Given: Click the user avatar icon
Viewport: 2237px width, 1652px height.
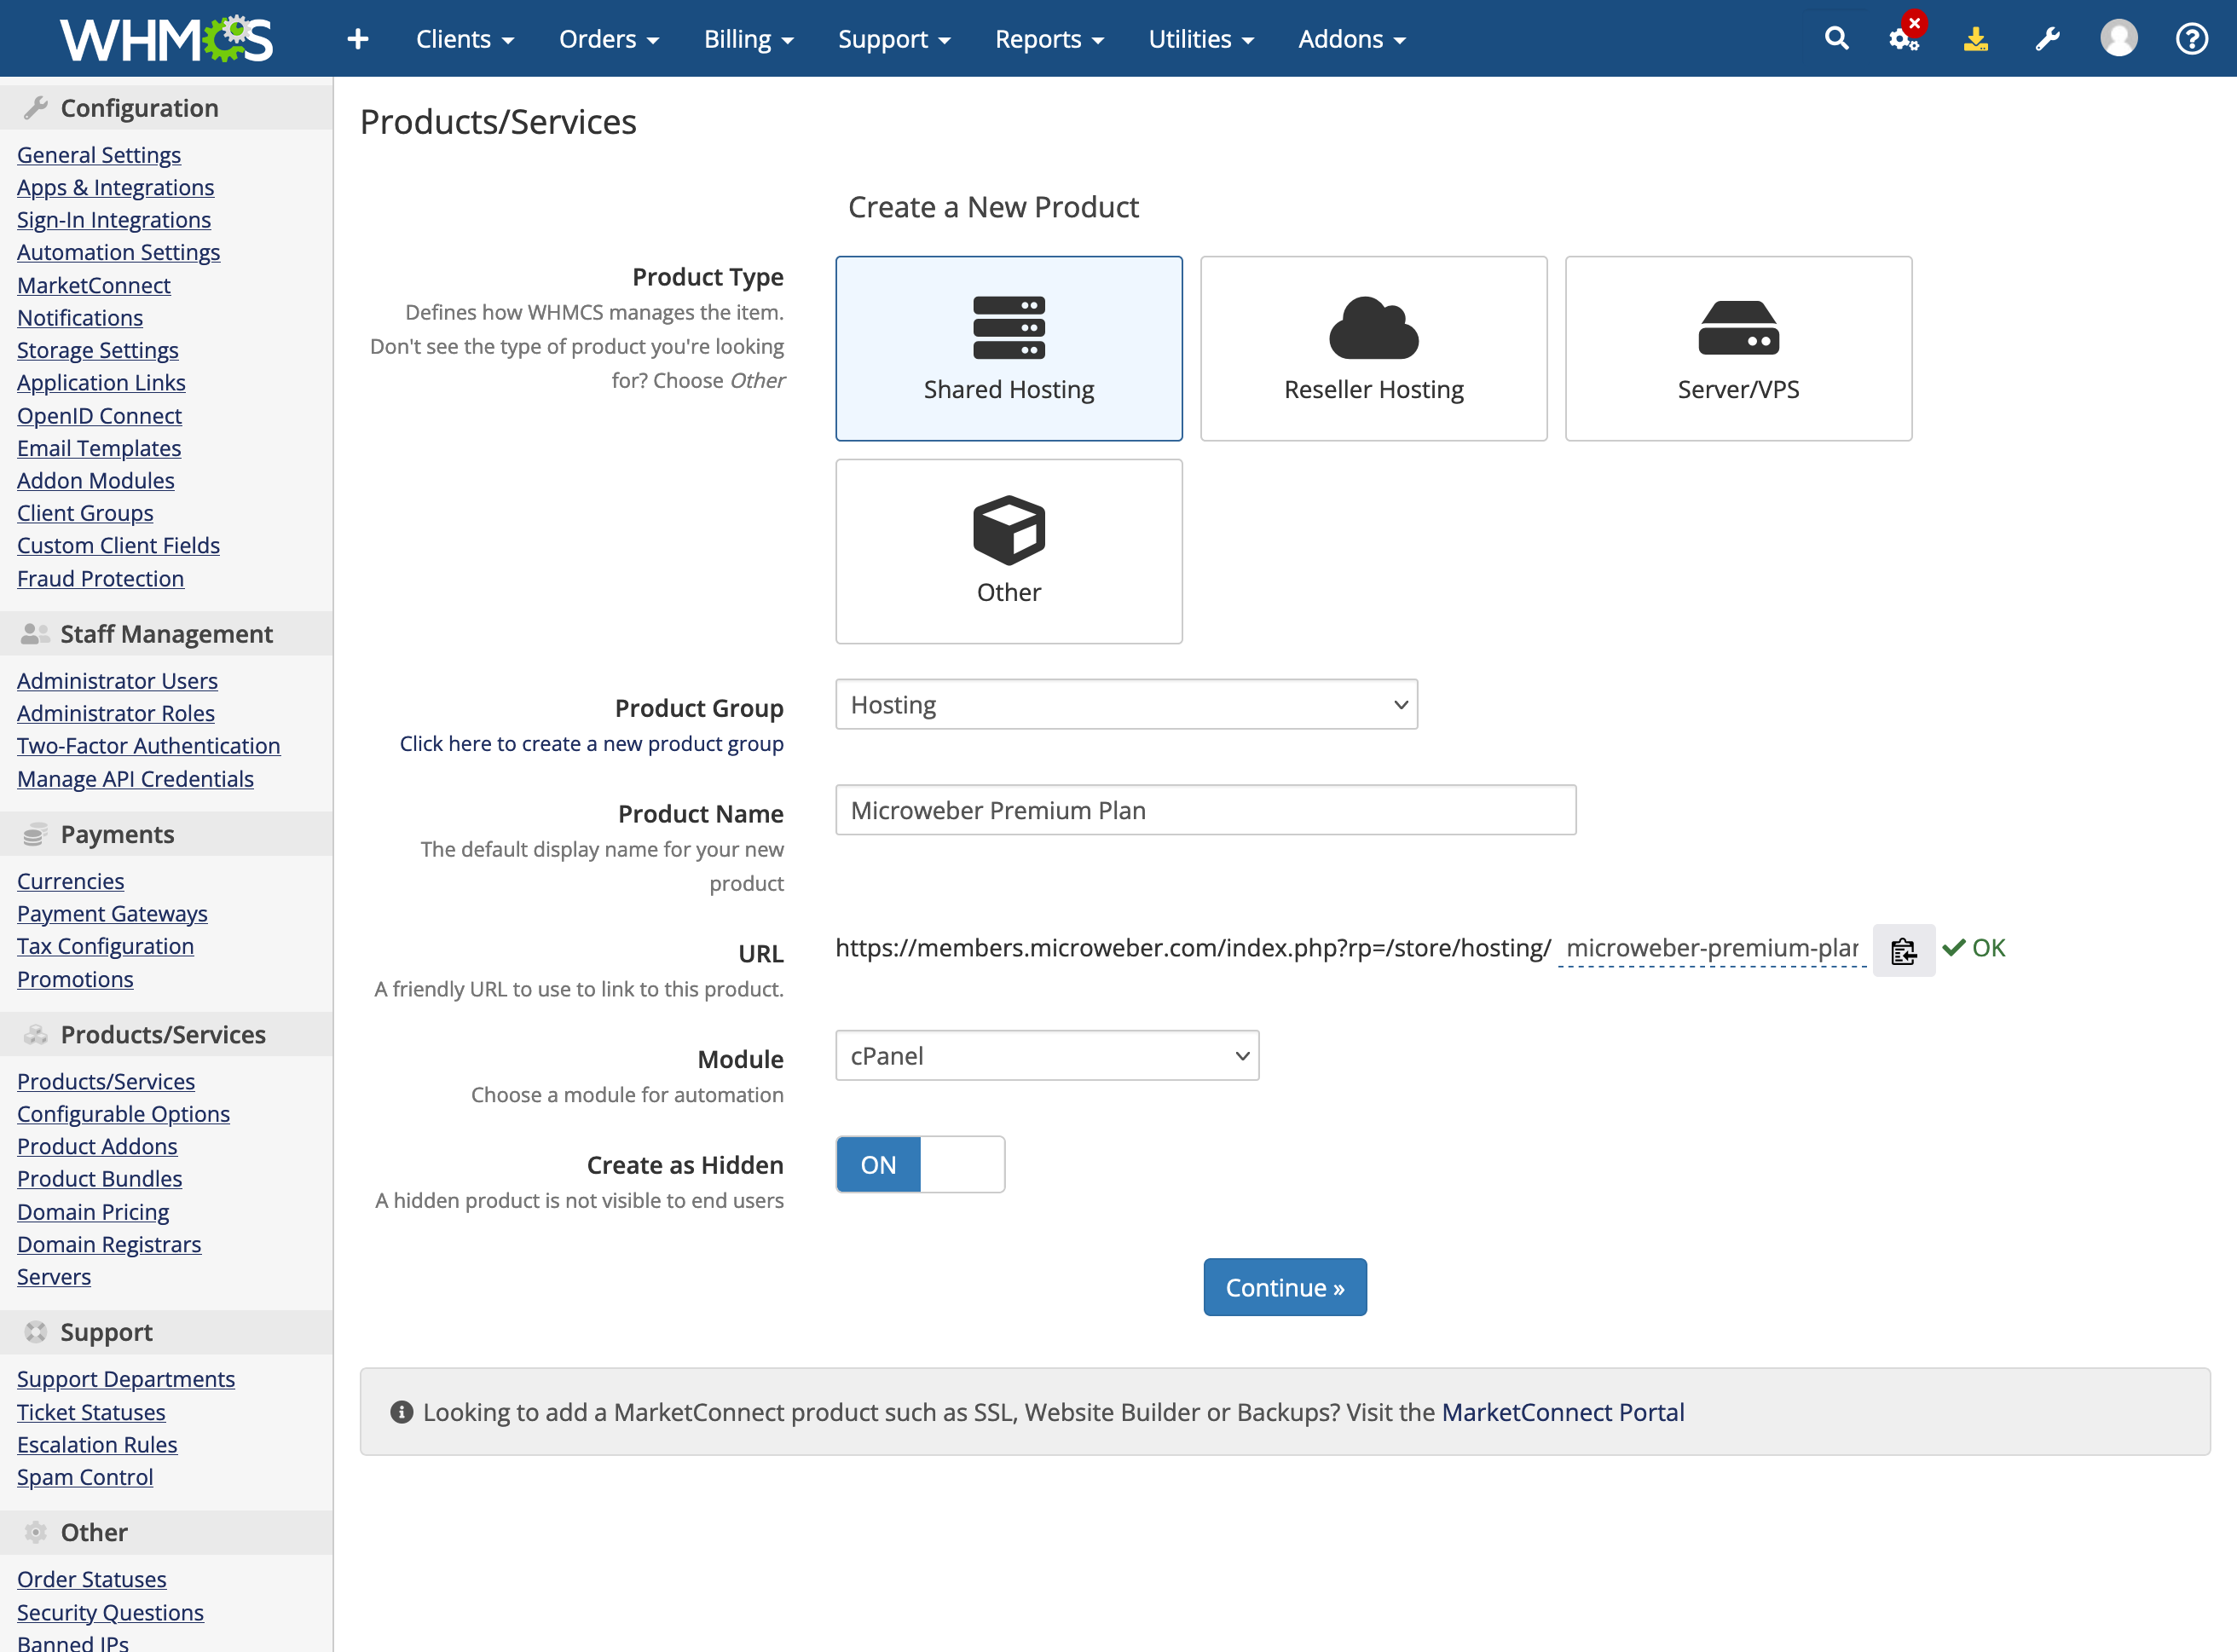Looking at the screenshot, I should (x=2118, y=39).
